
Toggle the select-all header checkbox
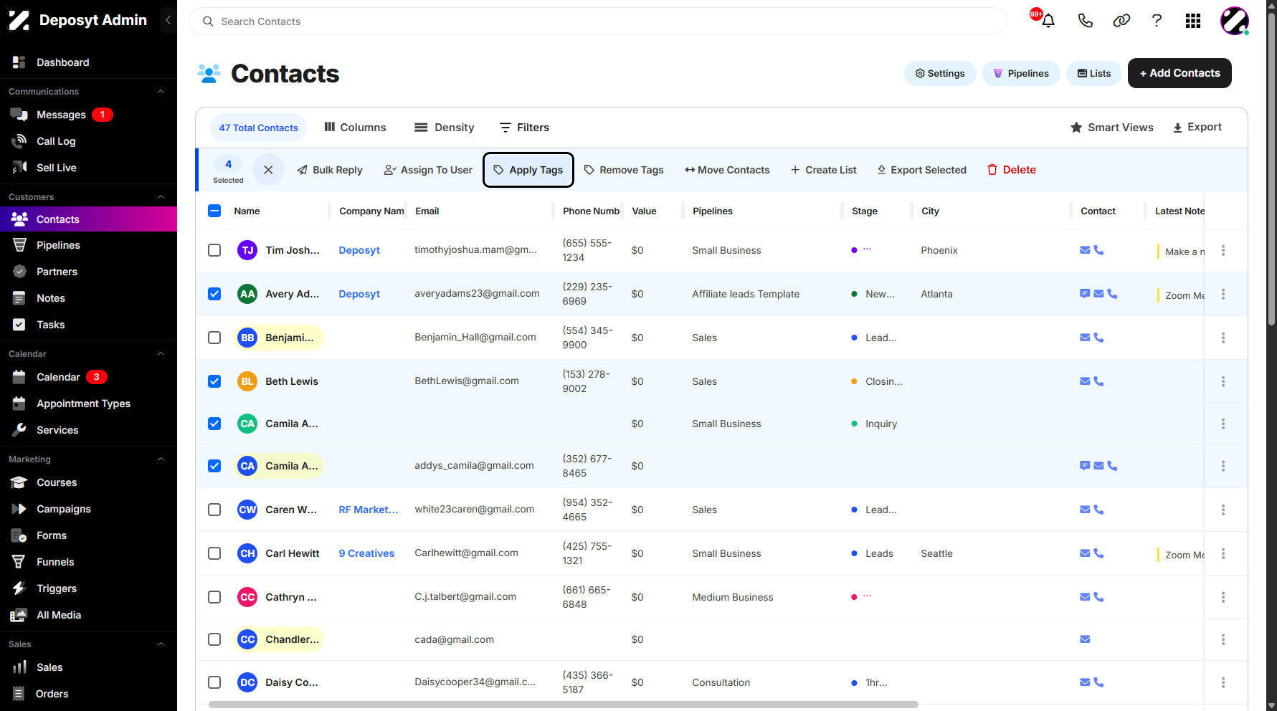click(214, 211)
